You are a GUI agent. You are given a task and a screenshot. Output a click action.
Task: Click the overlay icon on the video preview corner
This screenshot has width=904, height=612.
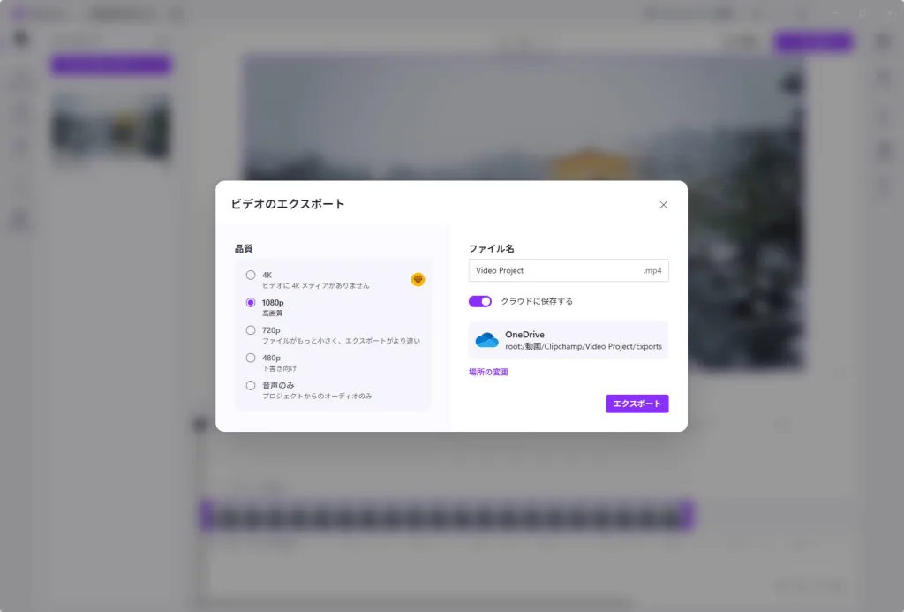tap(792, 81)
